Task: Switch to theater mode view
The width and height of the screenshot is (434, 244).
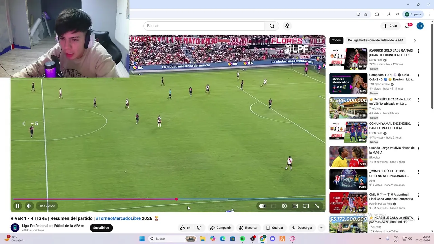Action: (x=295, y=206)
